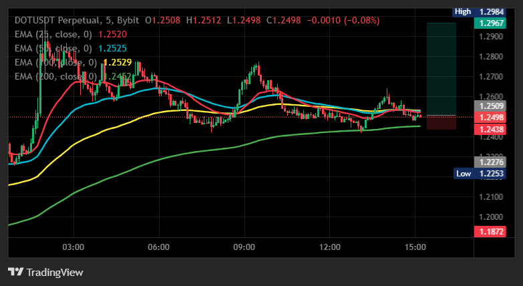Click the 12:00 time axis label

[329, 247]
